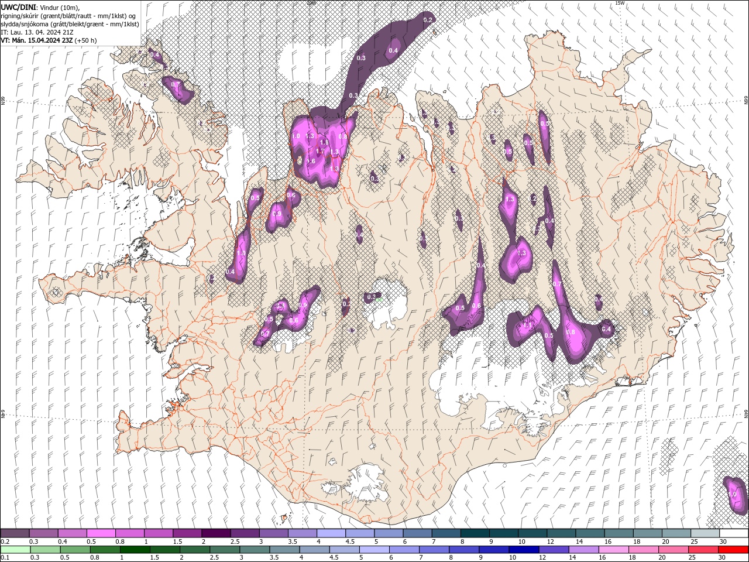
Task: Click the 16 pale pink rain legend swatch
Action: (x=613, y=550)
